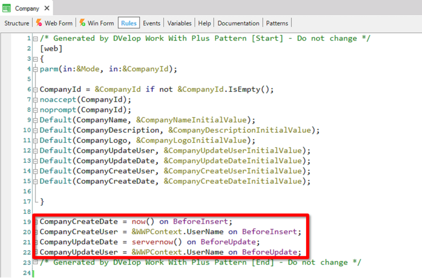Viewport: 422px width, 278px height.
Task: Click the Win Form flame icon
Action: 82,22
